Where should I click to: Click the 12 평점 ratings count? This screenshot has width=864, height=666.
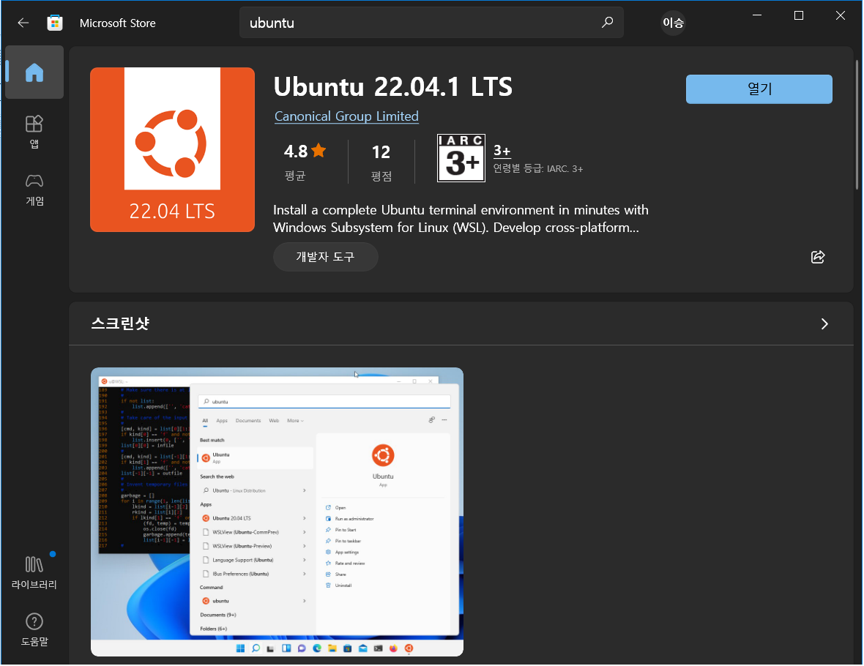coord(381,162)
